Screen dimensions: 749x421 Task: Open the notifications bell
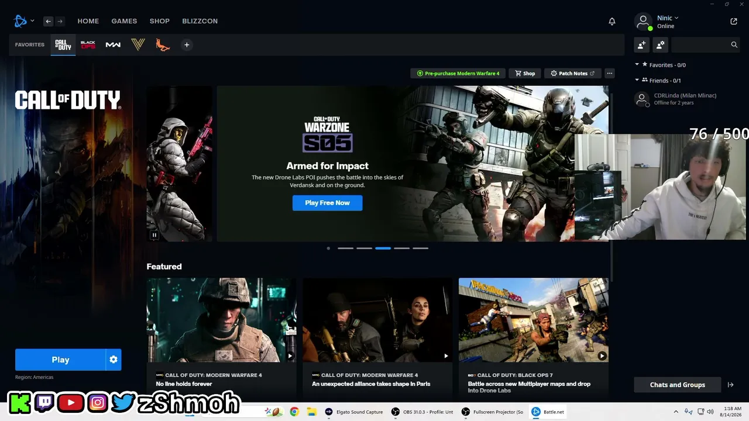coord(612,21)
